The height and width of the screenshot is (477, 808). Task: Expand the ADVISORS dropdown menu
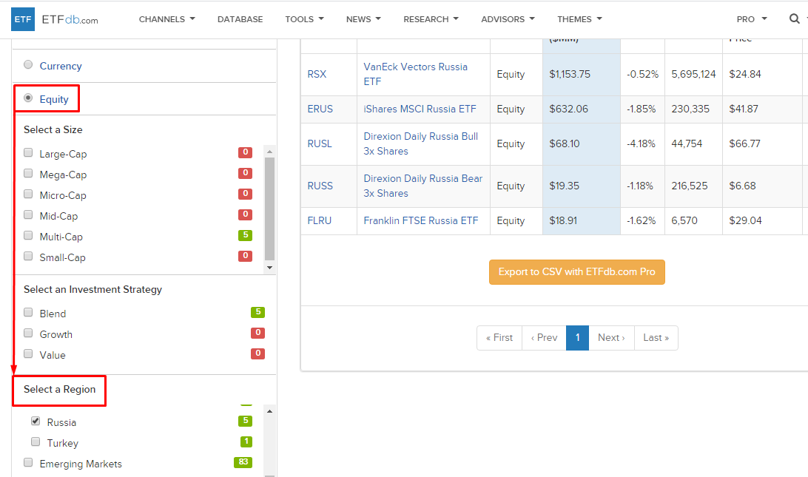point(508,19)
